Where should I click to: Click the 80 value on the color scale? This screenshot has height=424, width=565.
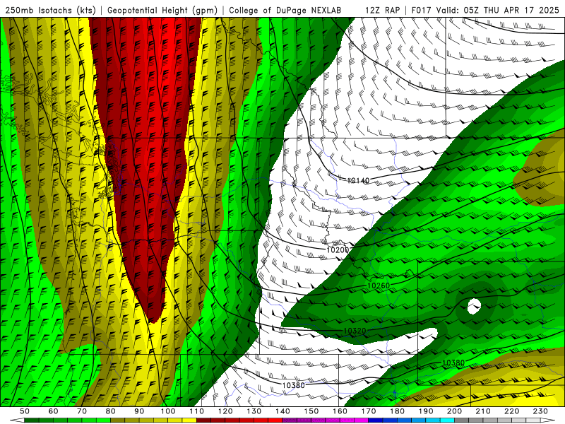111,411
